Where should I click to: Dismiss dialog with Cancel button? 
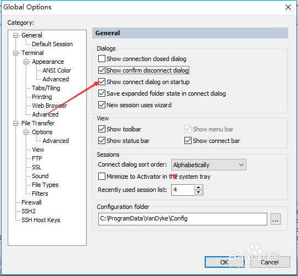point(269,262)
